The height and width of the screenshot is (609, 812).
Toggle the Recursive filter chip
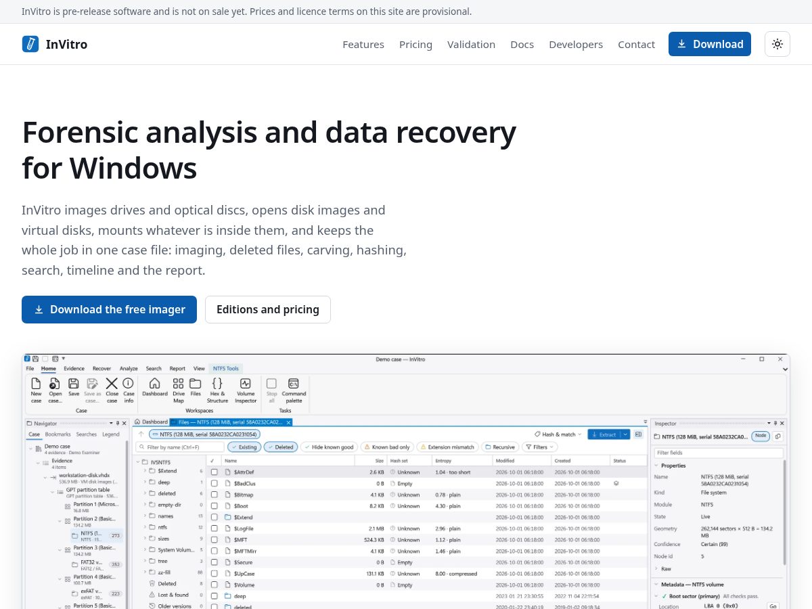click(x=500, y=447)
